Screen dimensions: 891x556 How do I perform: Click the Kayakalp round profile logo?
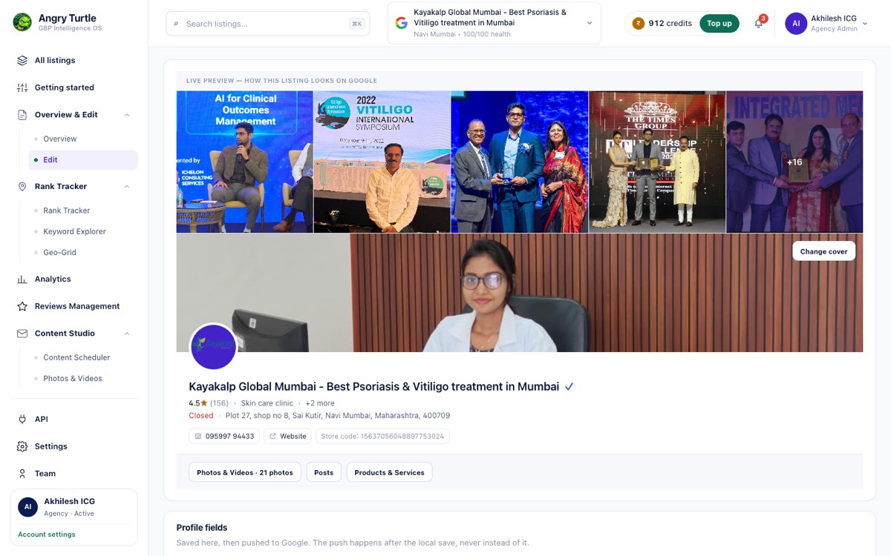pyautogui.click(x=214, y=347)
